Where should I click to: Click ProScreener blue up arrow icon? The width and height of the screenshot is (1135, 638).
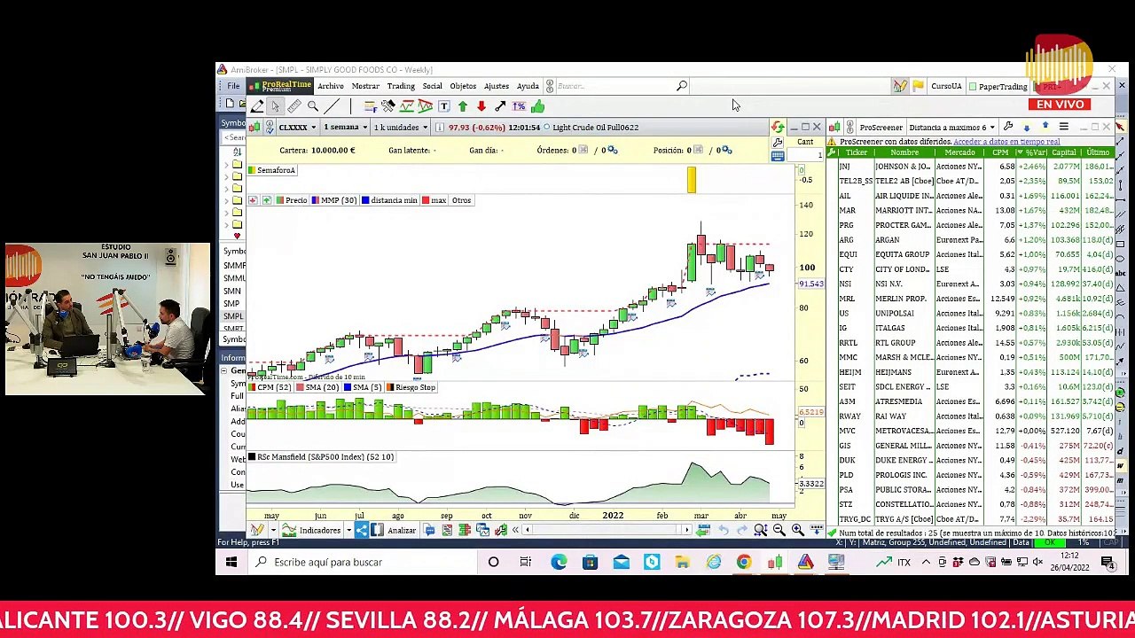click(1045, 127)
